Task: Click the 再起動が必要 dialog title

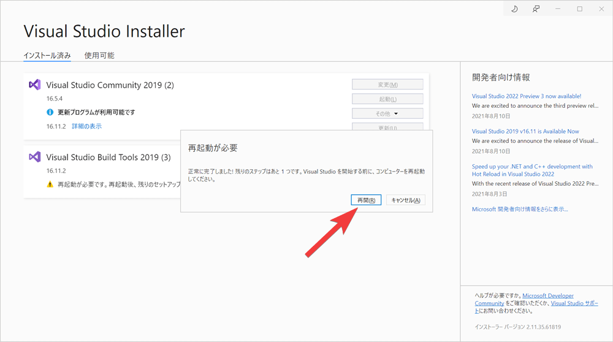Action: pyautogui.click(x=213, y=148)
